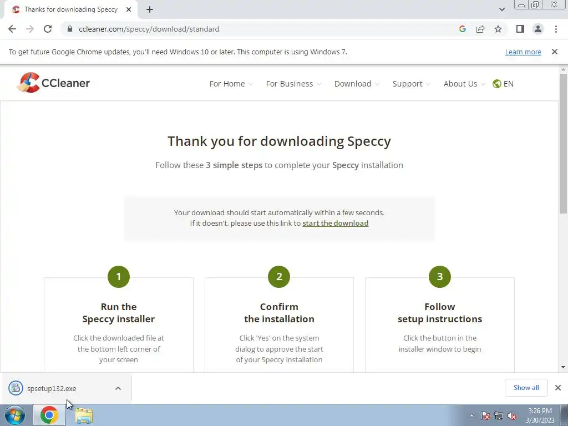Screen dimensions: 568x426
Task: Share this page using the share icon
Action: (x=480, y=29)
